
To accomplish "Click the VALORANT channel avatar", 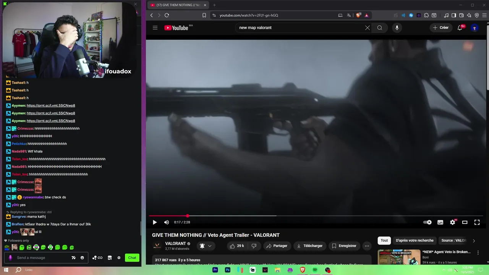I will coord(157,246).
